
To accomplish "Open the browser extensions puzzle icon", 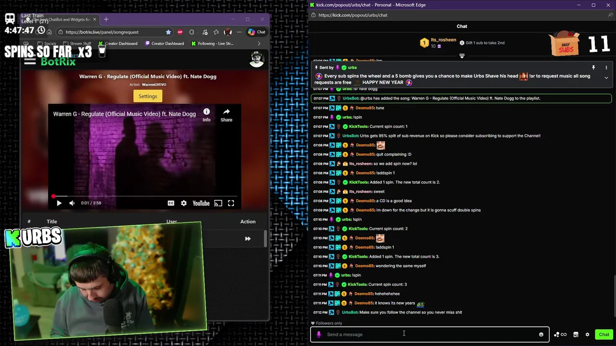I will click(192, 32).
